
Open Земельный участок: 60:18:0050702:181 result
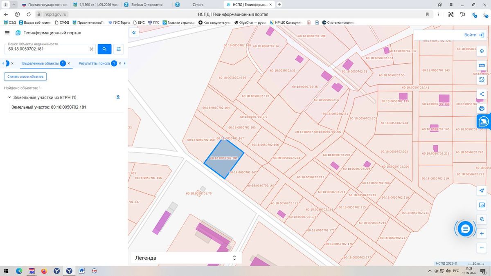[49, 107]
